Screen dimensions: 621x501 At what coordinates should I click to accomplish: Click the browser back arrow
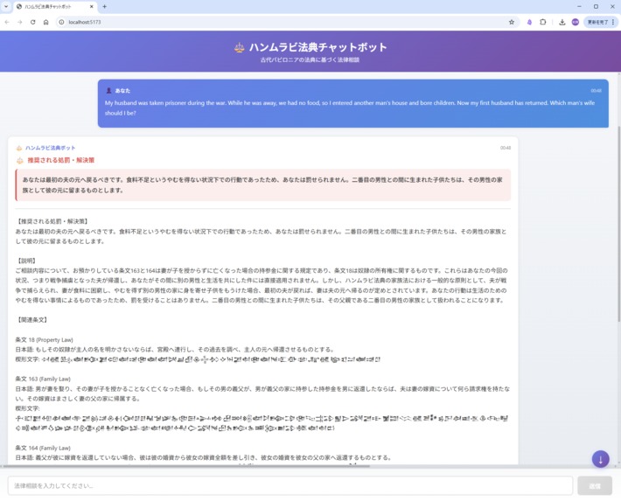(7, 22)
